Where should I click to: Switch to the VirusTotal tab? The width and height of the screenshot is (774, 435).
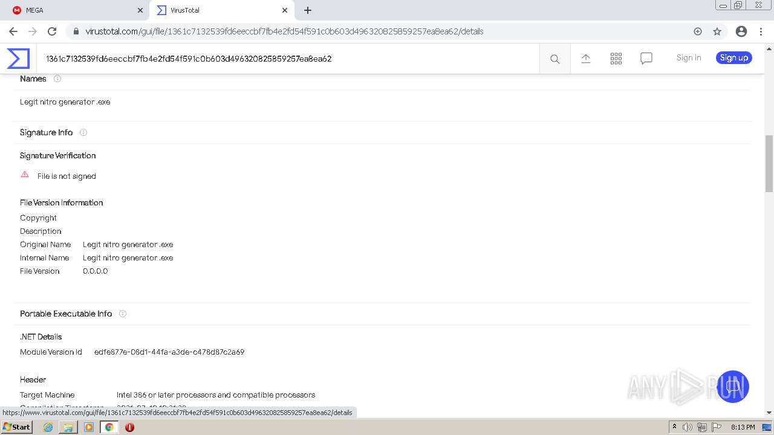click(x=221, y=10)
